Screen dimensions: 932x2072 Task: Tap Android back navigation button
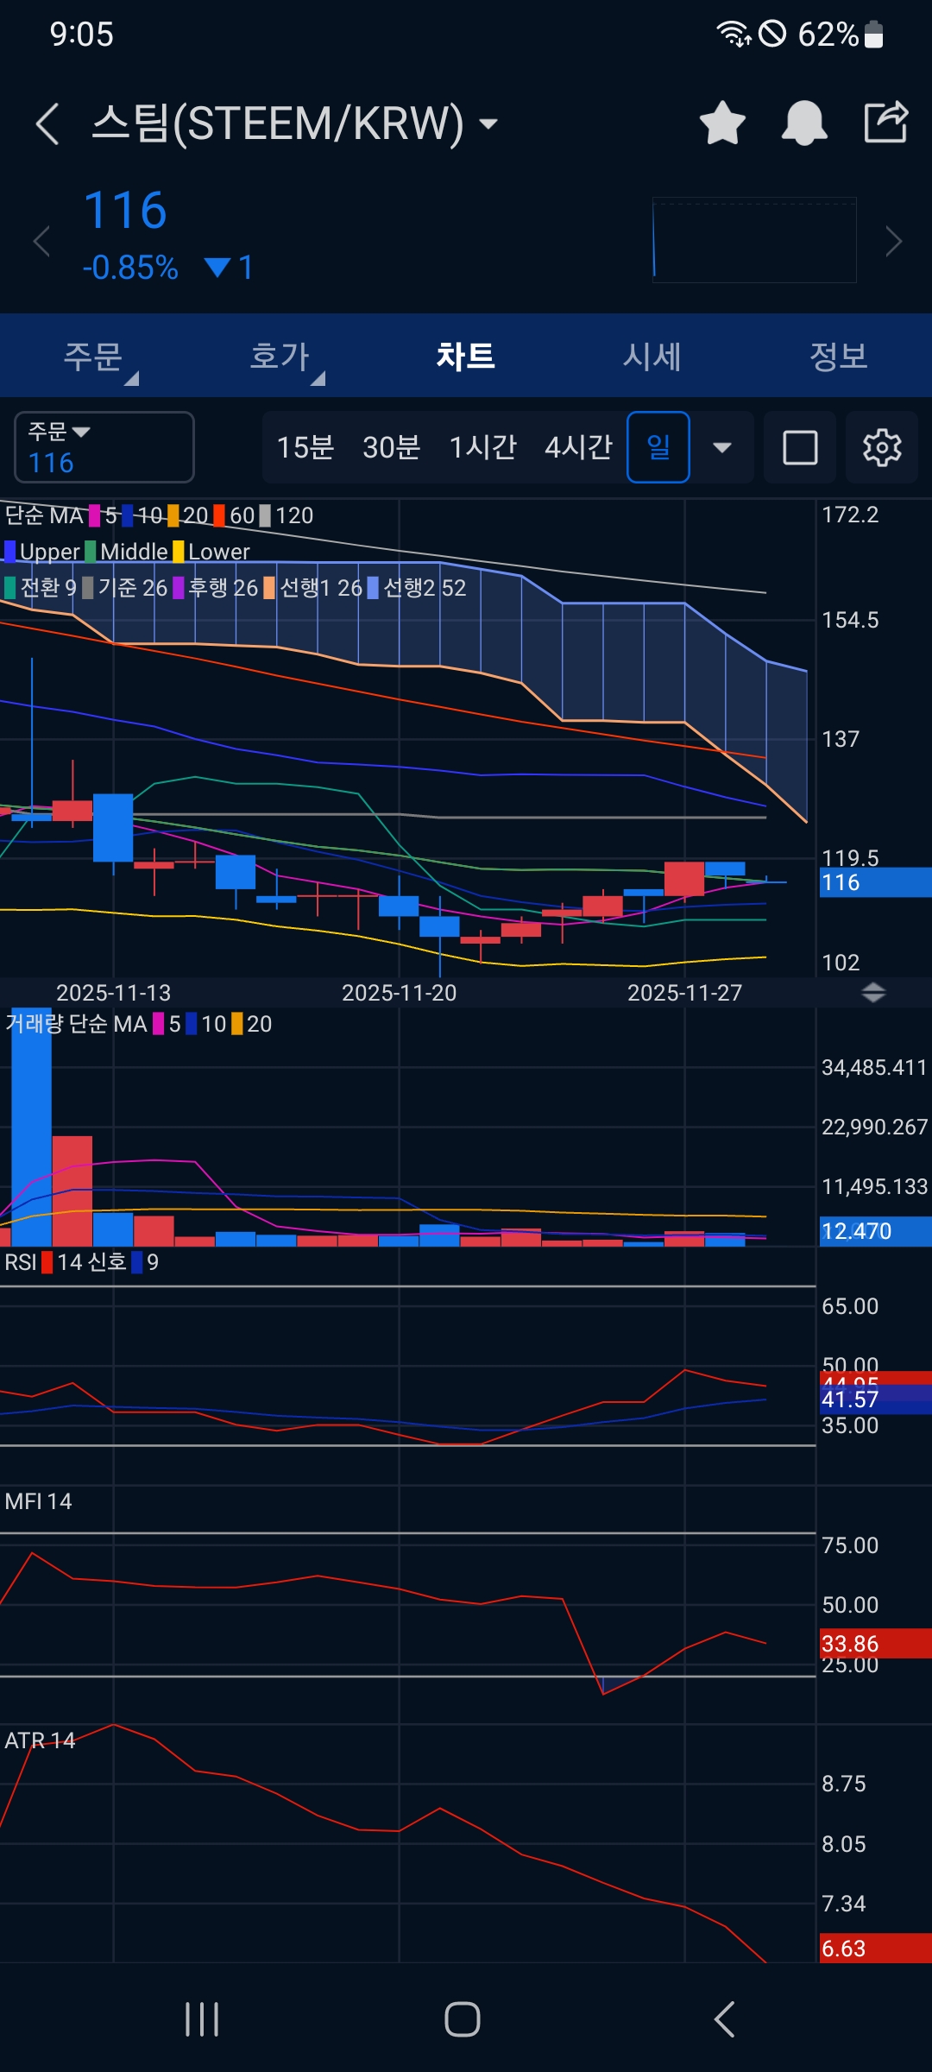click(725, 2019)
